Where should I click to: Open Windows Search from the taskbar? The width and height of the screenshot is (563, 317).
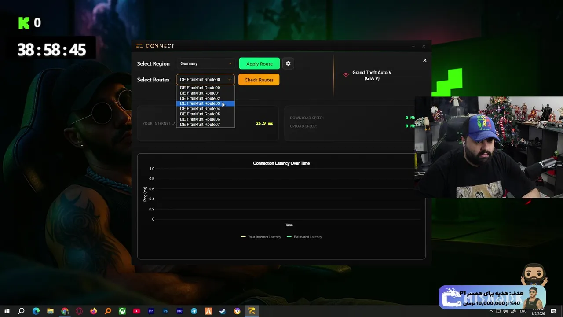click(x=21, y=311)
